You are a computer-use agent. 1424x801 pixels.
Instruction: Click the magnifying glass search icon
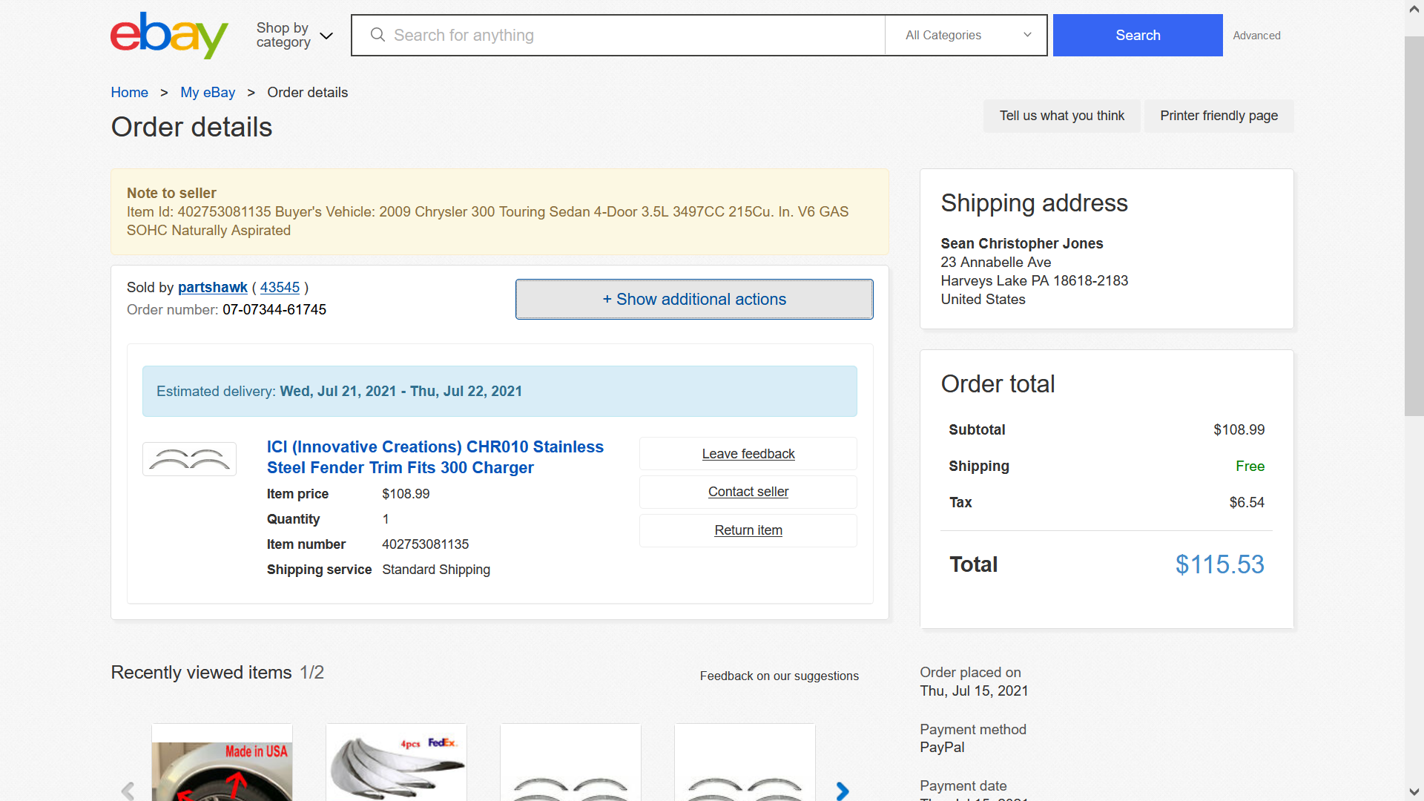coord(378,35)
